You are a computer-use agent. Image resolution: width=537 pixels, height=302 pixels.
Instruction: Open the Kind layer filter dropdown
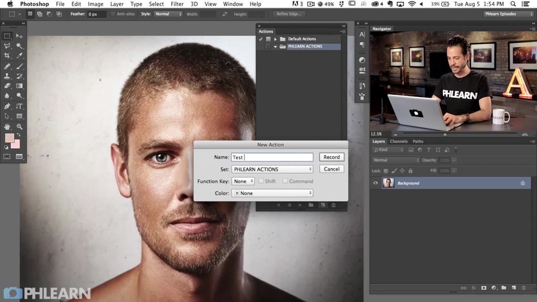pyautogui.click(x=388, y=150)
